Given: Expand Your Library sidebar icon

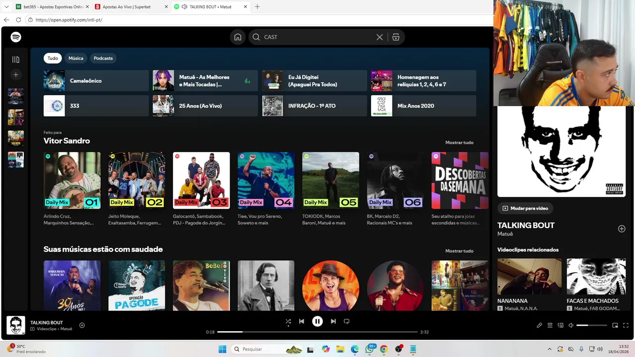Looking at the screenshot, I should tap(16, 59).
